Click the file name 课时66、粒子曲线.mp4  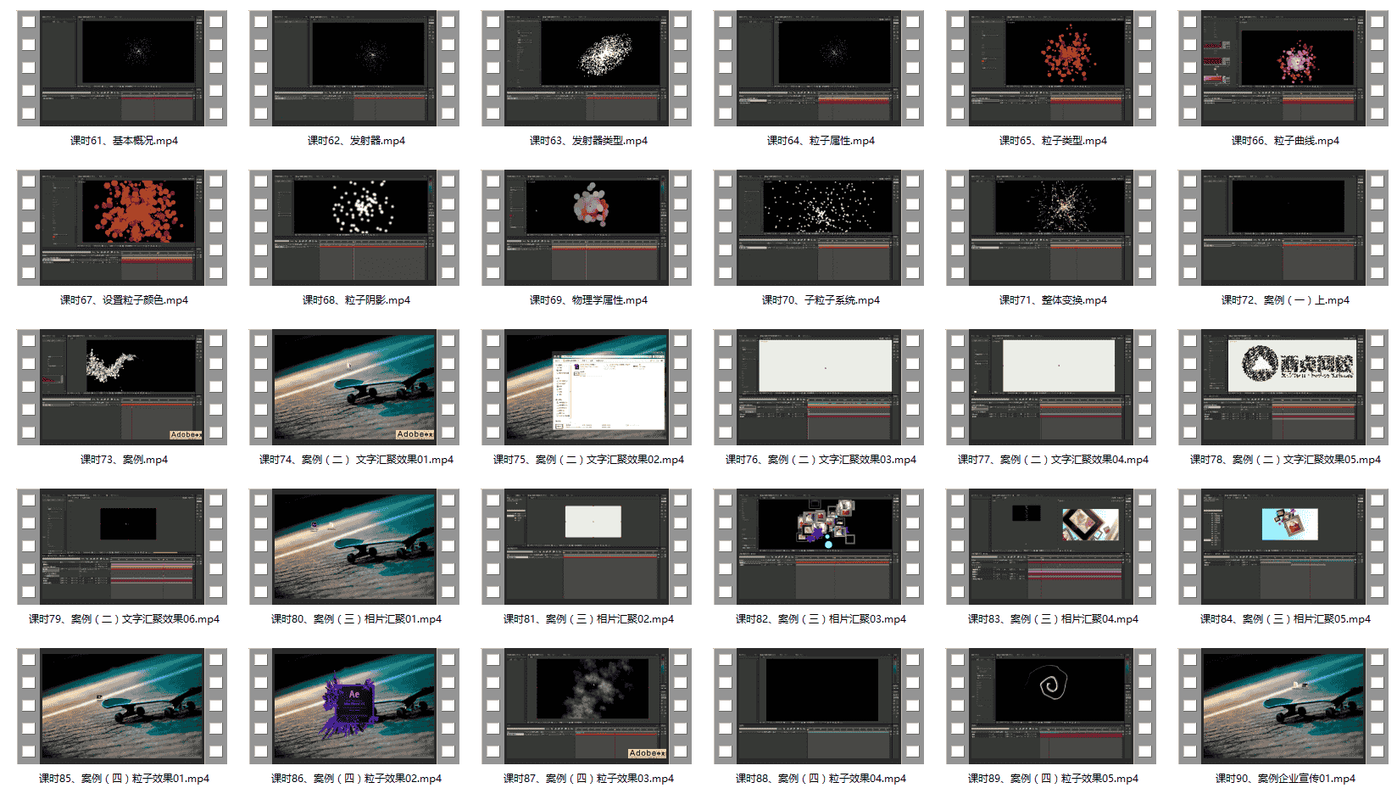(1285, 141)
